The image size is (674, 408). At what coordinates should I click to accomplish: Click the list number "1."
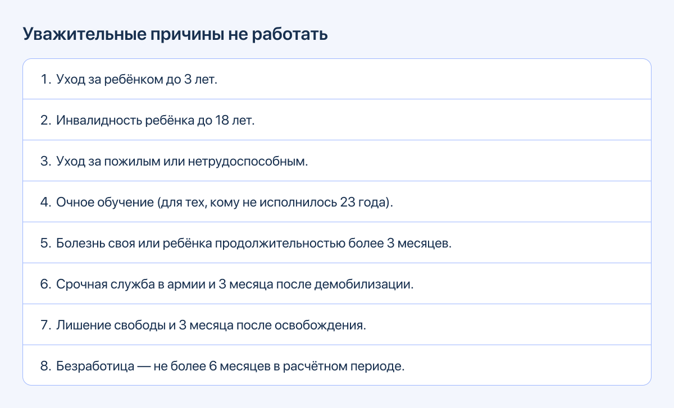46,79
